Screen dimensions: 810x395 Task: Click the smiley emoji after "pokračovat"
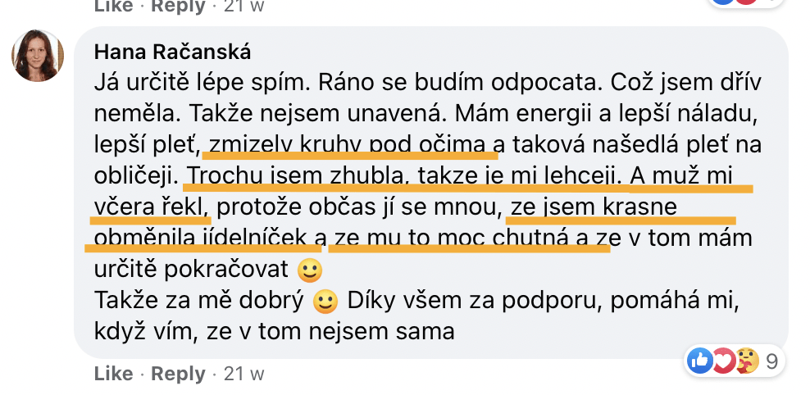(x=310, y=270)
